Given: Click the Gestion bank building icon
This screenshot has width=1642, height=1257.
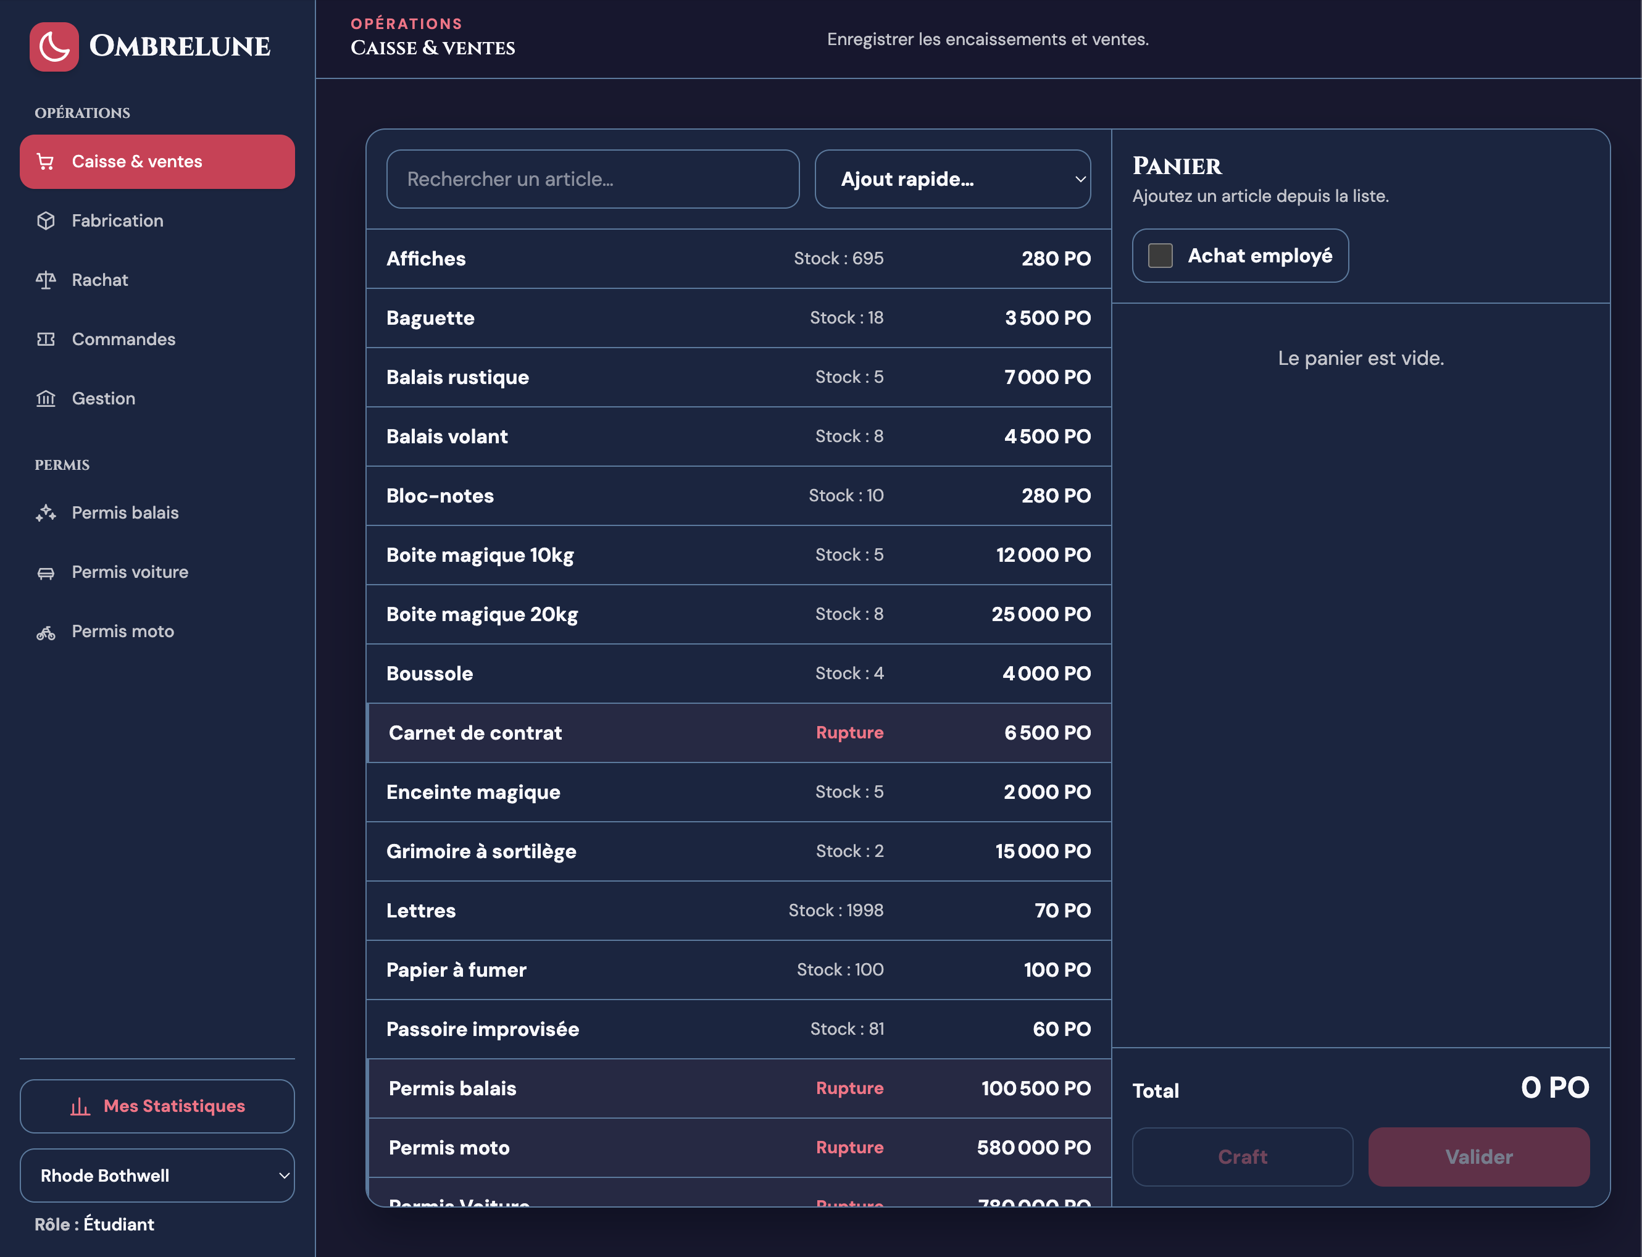Looking at the screenshot, I should click(46, 398).
